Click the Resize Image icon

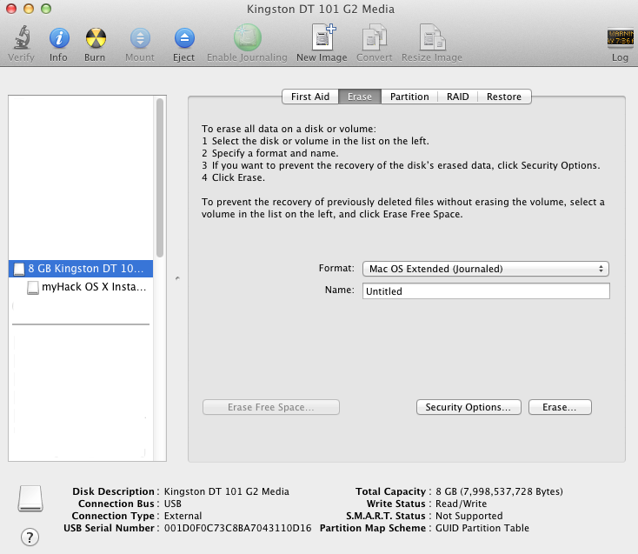point(432,37)
